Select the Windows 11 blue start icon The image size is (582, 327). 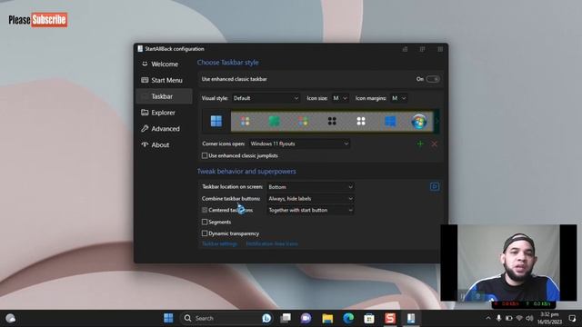pyautogui.click(x=216, y=121)
